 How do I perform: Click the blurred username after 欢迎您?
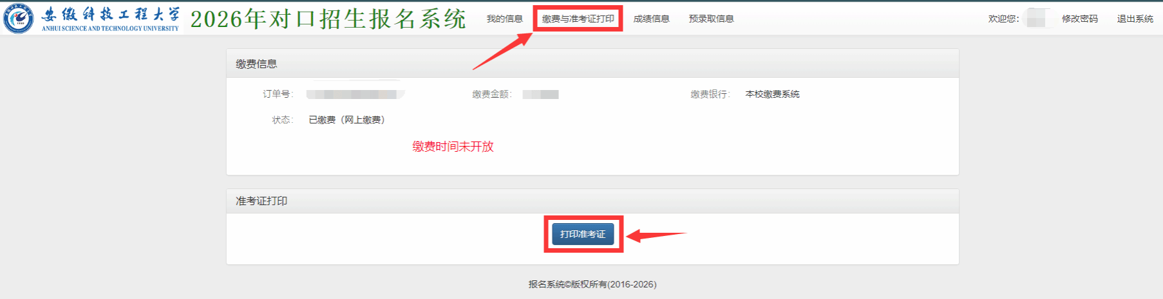[1036, 19]
